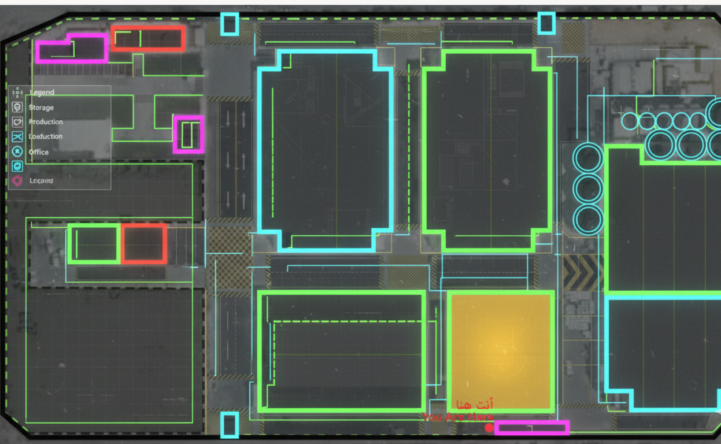
Task: Click the yellow highlighted building
Action: click(x=501, y=351)
